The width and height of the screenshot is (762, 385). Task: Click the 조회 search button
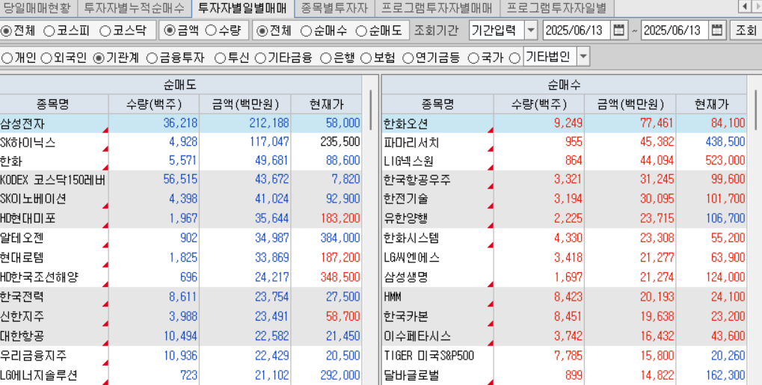click(x=745, y=30)
